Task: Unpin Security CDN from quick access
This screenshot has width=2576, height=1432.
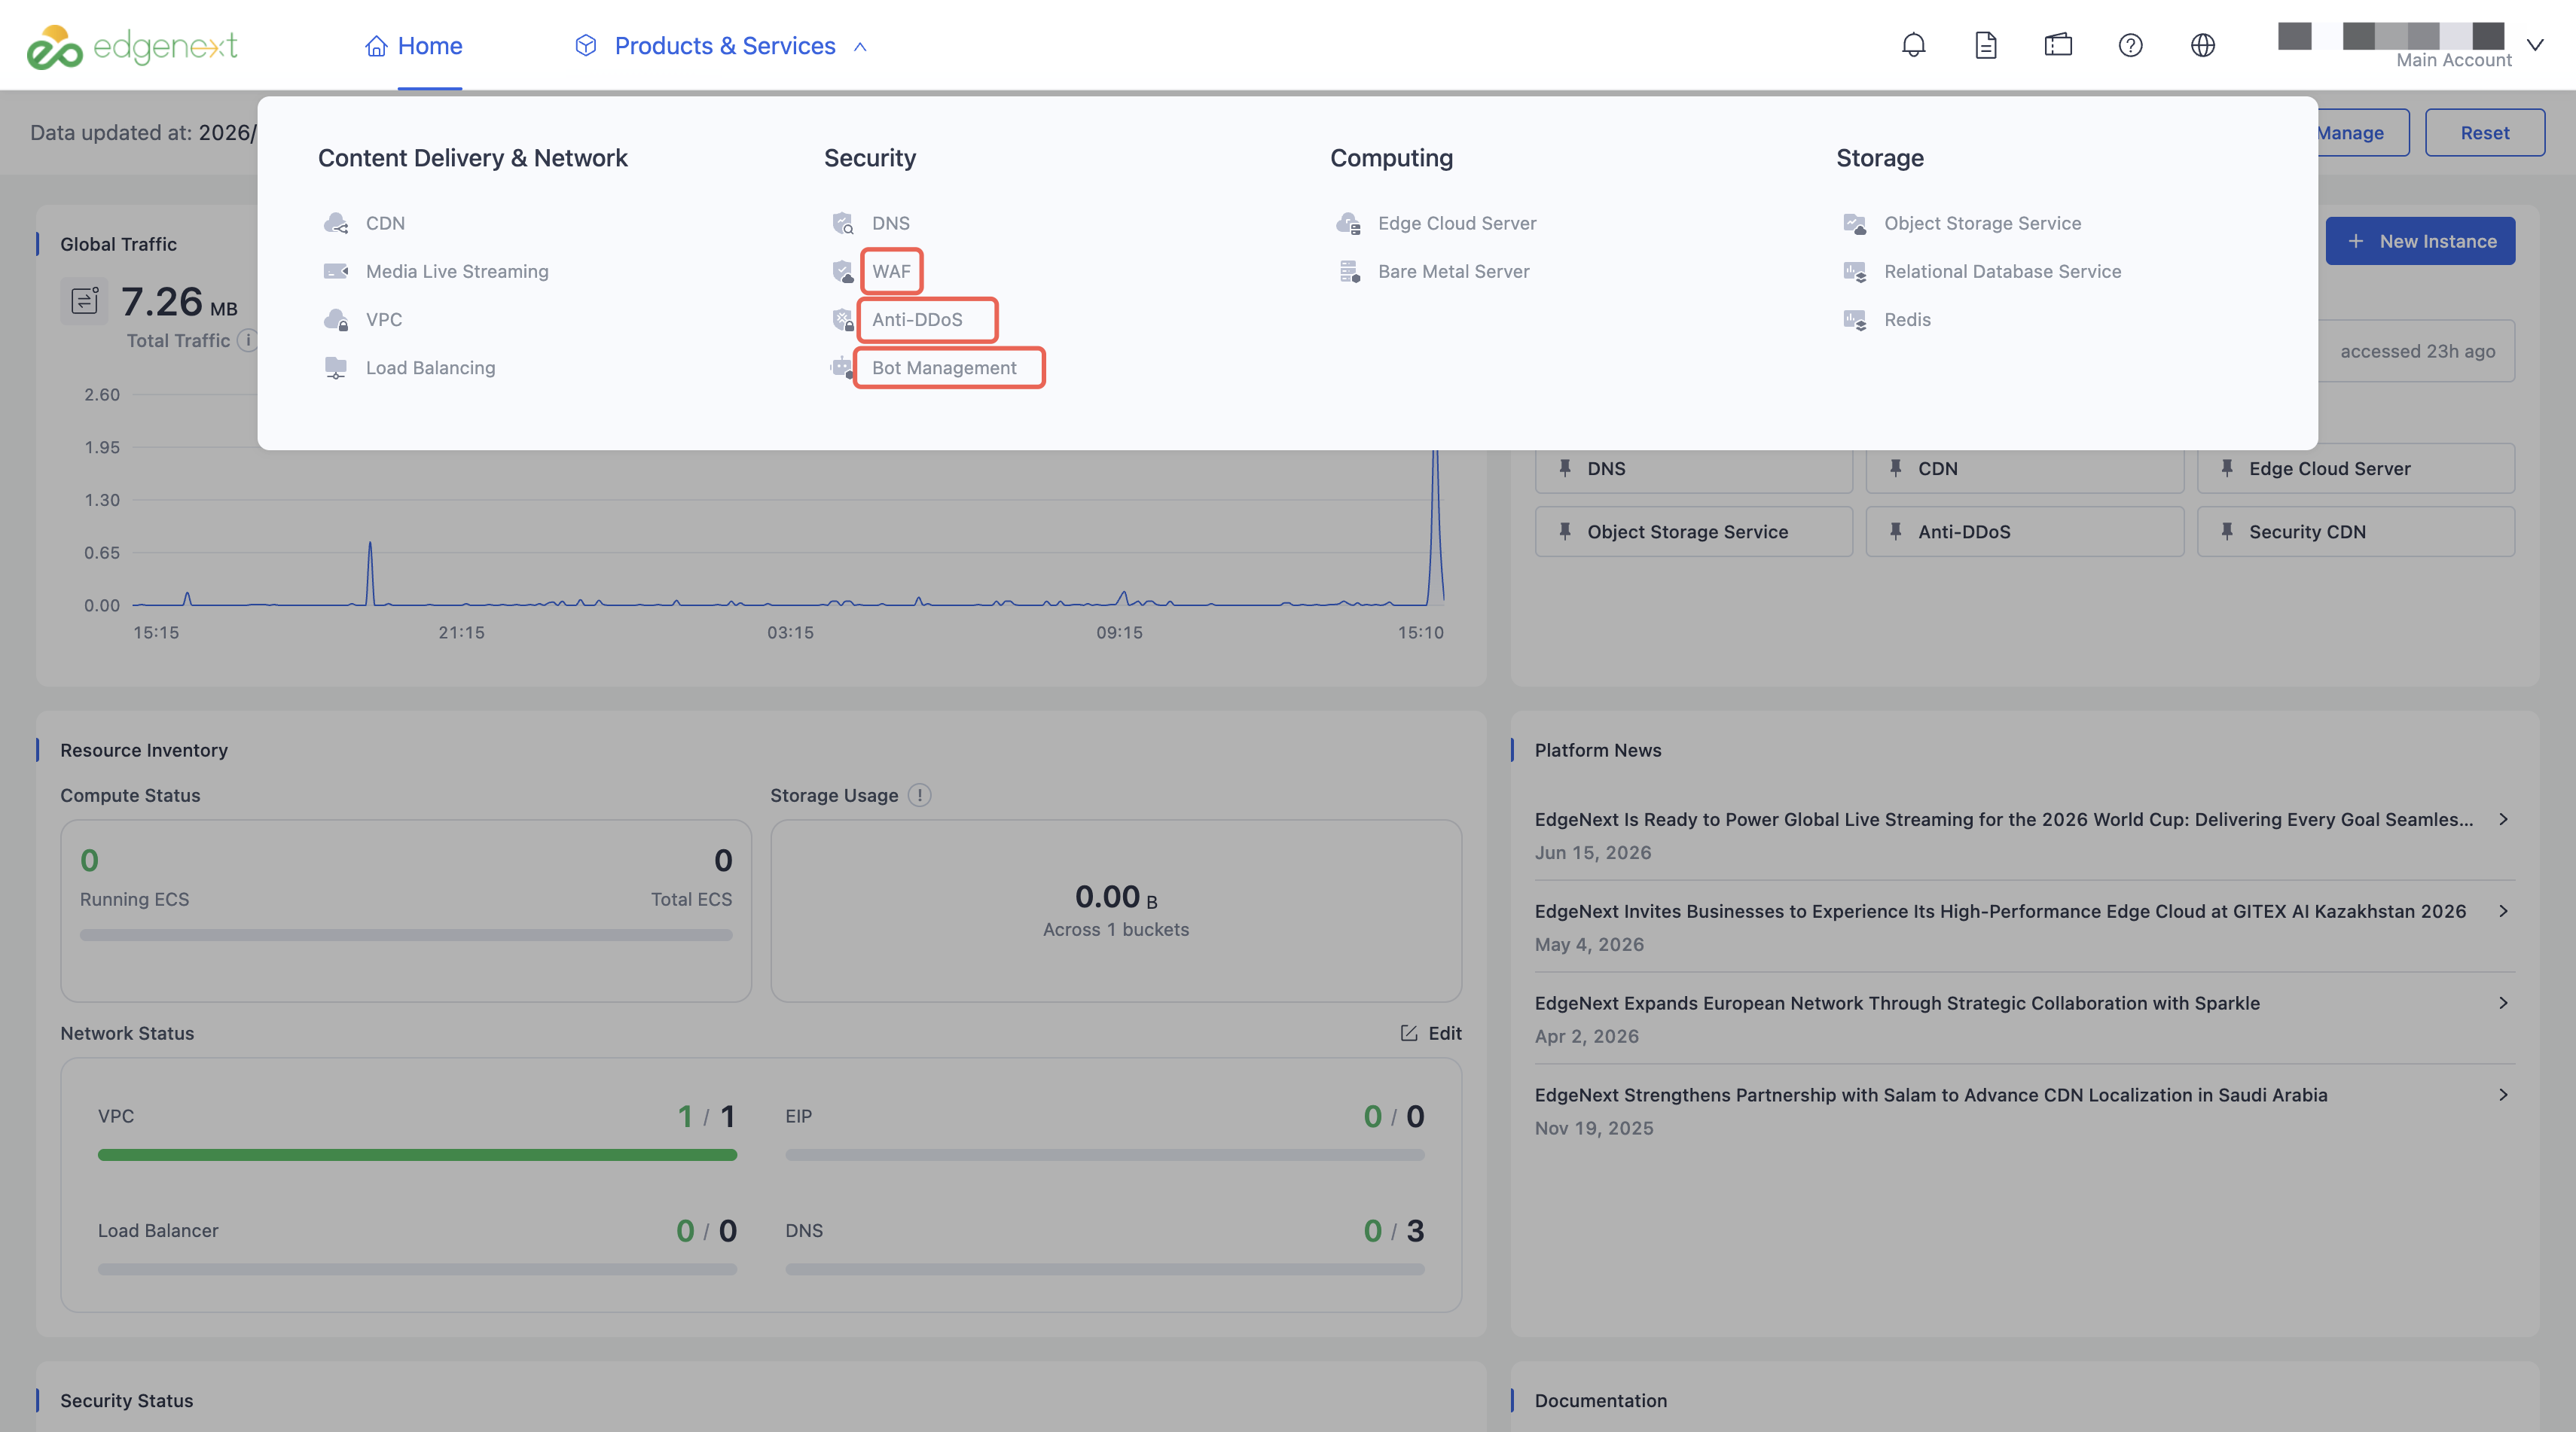Action: tap(2227, 532)
